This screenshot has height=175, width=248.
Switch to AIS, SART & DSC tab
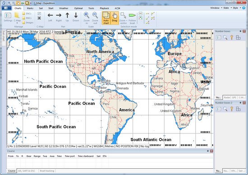pyautogui.click(x=27, y=171)
